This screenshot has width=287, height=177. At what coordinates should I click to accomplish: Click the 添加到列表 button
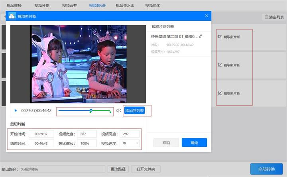(x=135, y=110)
